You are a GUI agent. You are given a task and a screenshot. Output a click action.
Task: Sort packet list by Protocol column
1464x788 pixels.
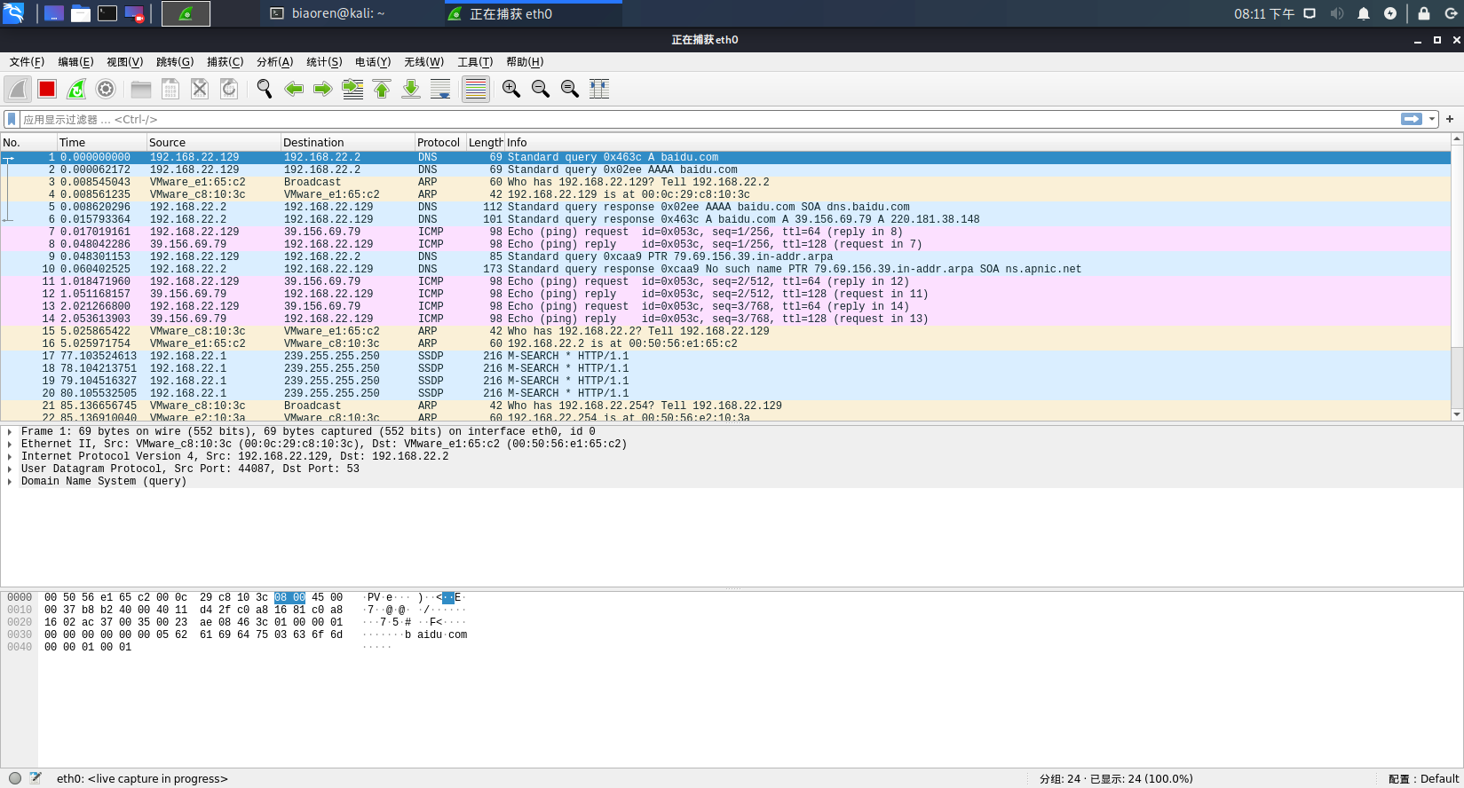click(439, 142)
